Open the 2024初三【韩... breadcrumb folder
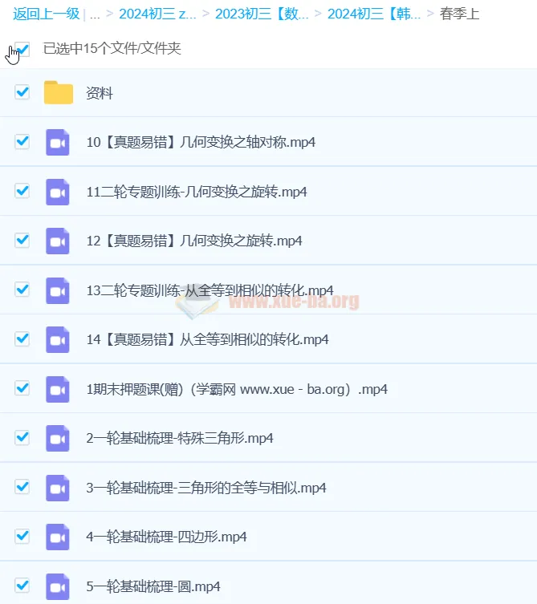537x604 pixels. coord(374,14)
